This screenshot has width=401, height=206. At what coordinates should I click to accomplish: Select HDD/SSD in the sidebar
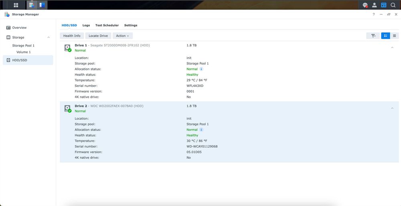coord(28,60)
